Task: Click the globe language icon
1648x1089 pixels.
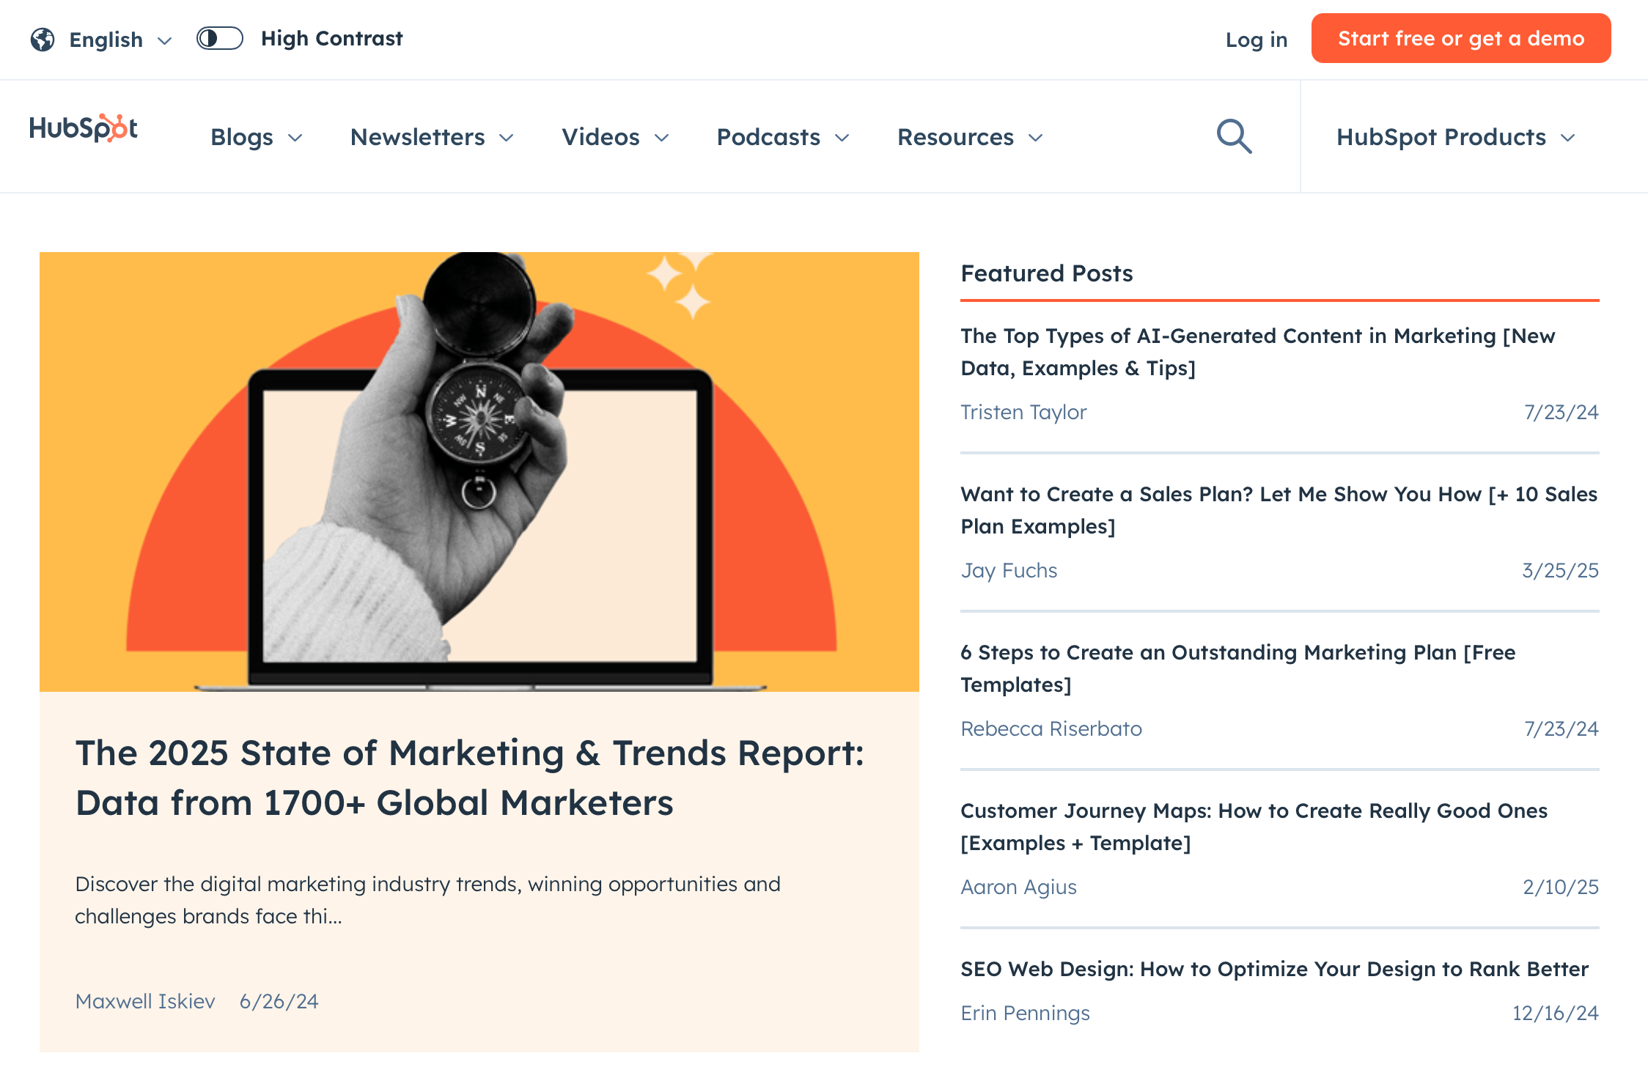Action: pos(43,40)
